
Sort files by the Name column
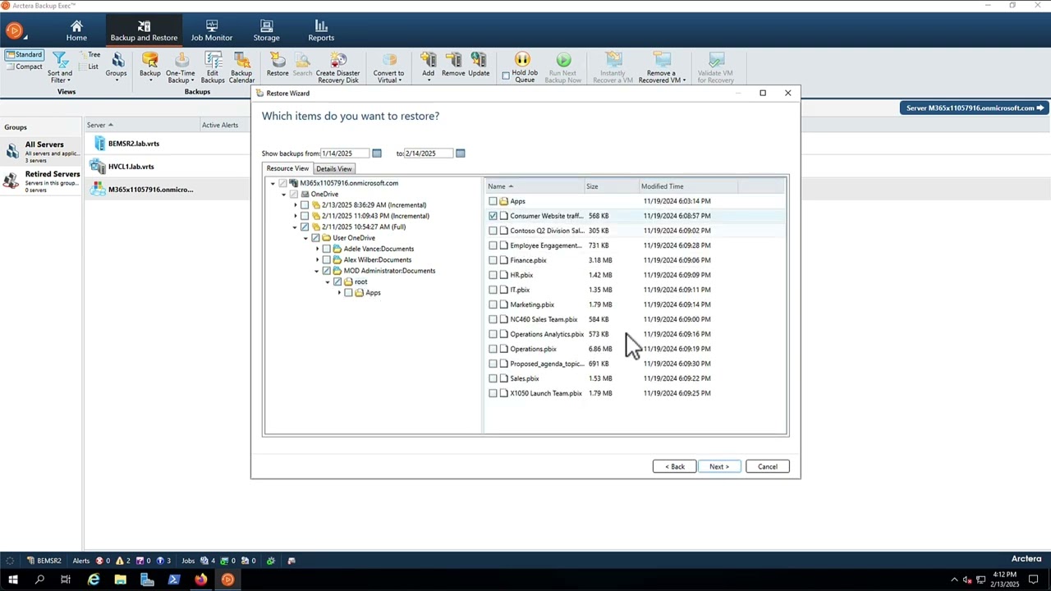tap(535, 186)
